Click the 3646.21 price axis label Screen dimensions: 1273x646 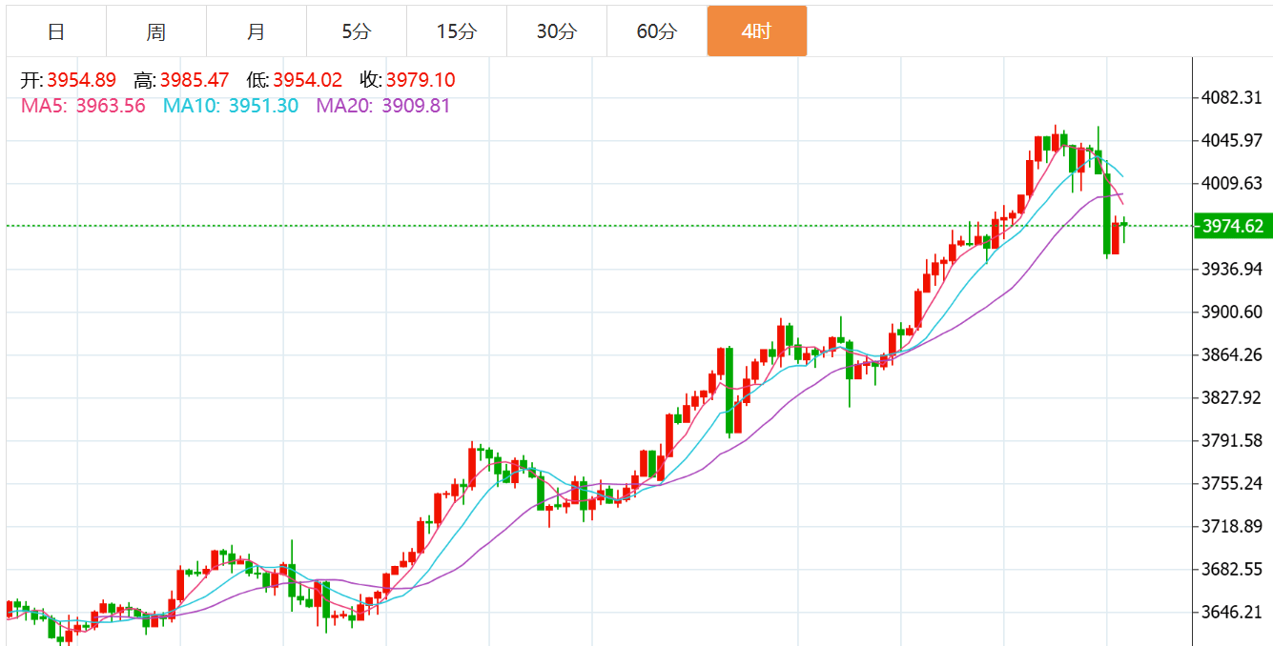pyautogui.click(x=1232, y=612)
